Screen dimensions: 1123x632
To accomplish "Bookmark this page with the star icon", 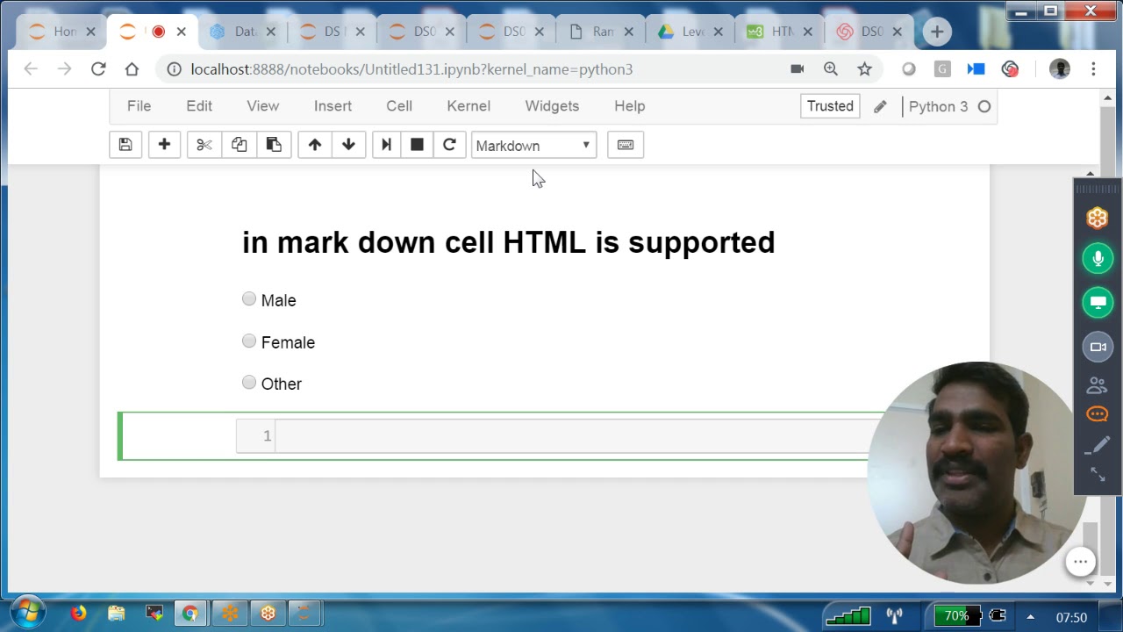I will 864,68.
